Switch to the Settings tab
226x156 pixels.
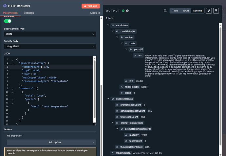coord(29,13)
